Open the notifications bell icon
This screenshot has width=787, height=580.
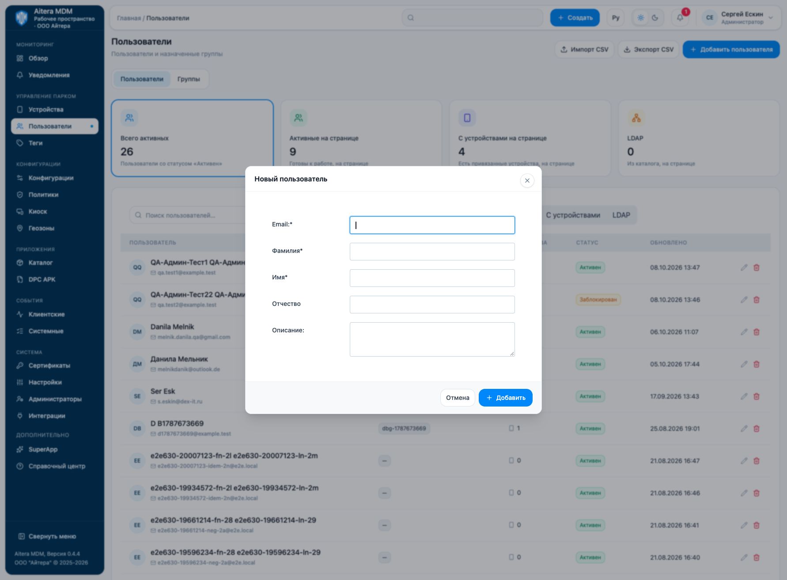[680, 18]
